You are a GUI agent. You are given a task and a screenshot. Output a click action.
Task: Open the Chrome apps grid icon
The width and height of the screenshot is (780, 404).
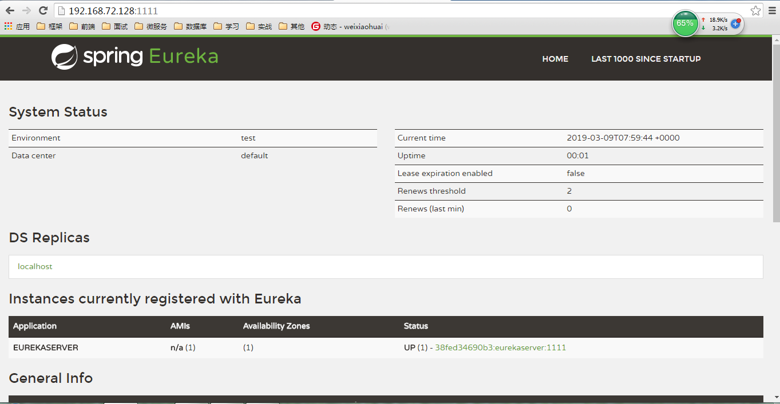pyautogui.click(x=8, y=26)
